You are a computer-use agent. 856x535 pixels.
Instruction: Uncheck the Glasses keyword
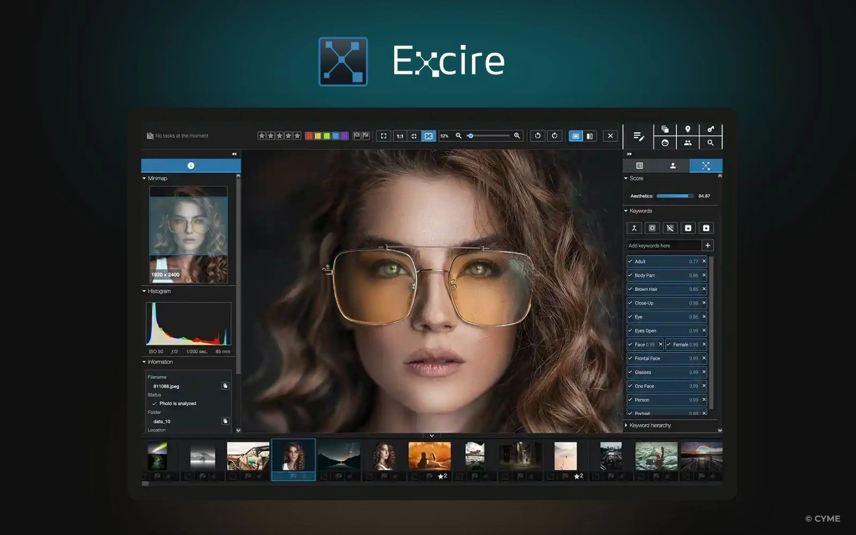630,372
